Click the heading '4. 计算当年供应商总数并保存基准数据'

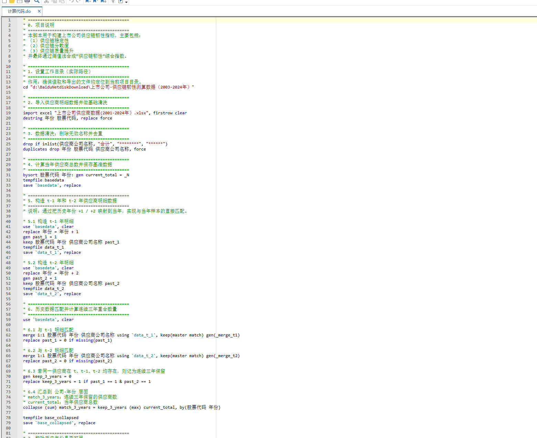(67, 165)
